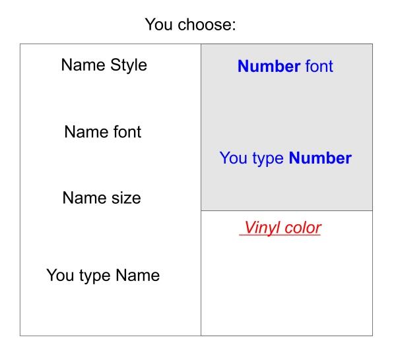Choose the Name size option text
This screenshot has height=343, width=396.
pos(102,198)
